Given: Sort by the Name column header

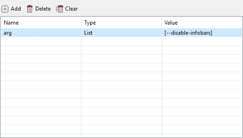Looking at the screenshot, I should (41, 23).
